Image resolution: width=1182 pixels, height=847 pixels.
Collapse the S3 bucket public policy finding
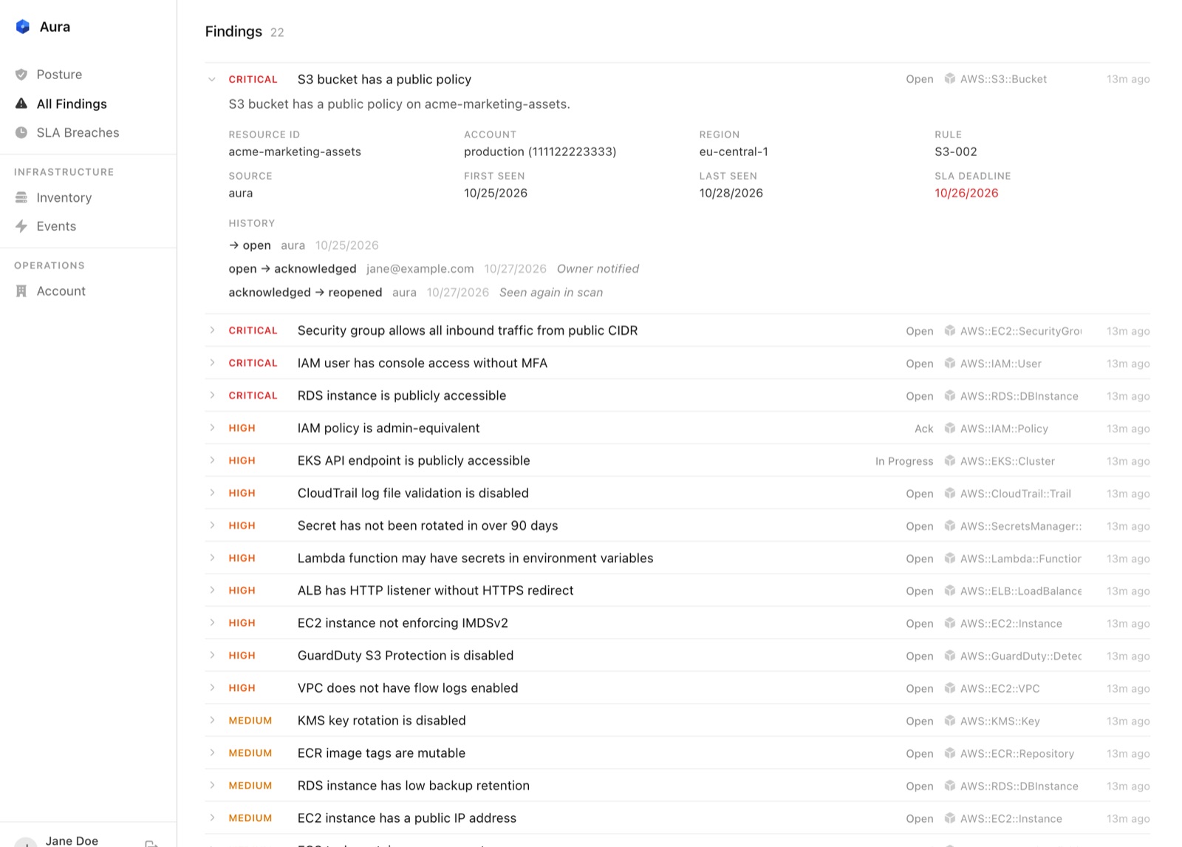(x=212, y=79)
